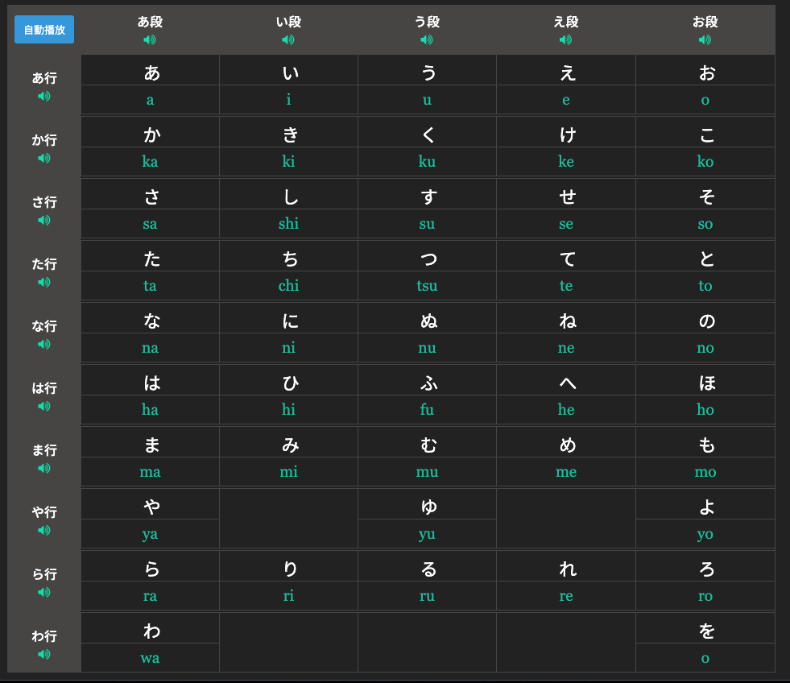Image resolution: width=790 pixels, height=683 pixels.
Task: Play audio for the あ段 column
Action: point(150,39)
